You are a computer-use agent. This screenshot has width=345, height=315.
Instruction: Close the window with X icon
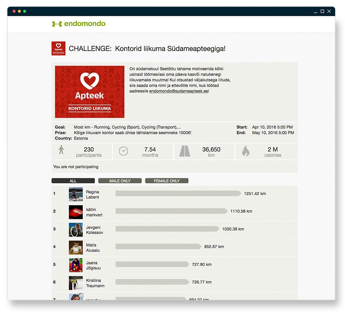click(x=329, y=11)
